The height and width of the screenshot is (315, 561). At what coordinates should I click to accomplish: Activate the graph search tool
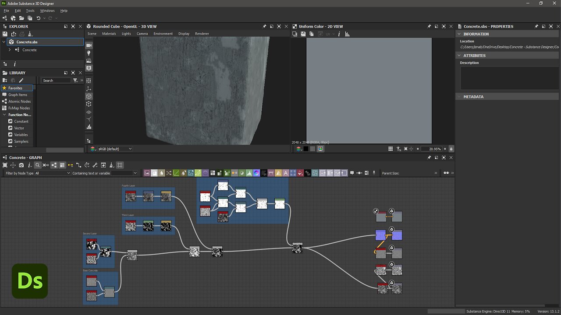37,165
